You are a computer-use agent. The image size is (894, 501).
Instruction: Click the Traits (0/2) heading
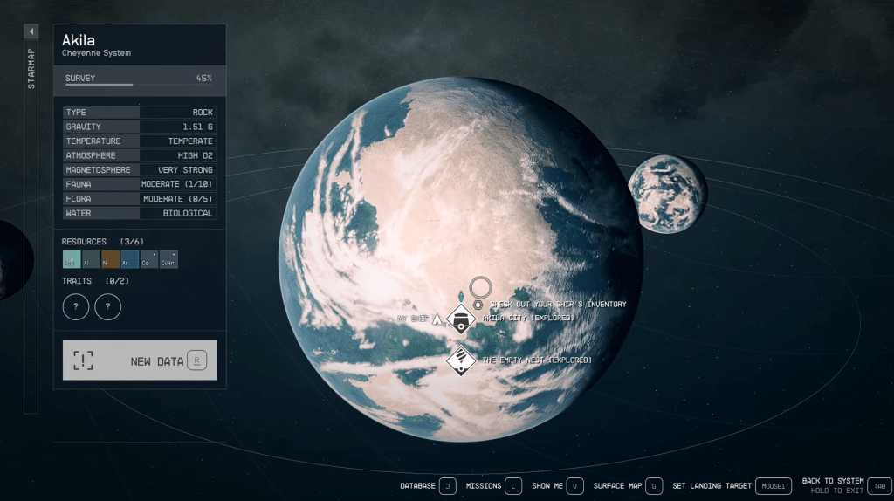[x=95, y=281]
